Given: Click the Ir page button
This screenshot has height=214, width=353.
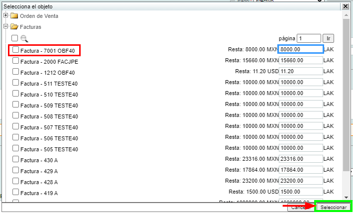Looking at the screenshot, I should pyautogui.click(x=328, y=38).
